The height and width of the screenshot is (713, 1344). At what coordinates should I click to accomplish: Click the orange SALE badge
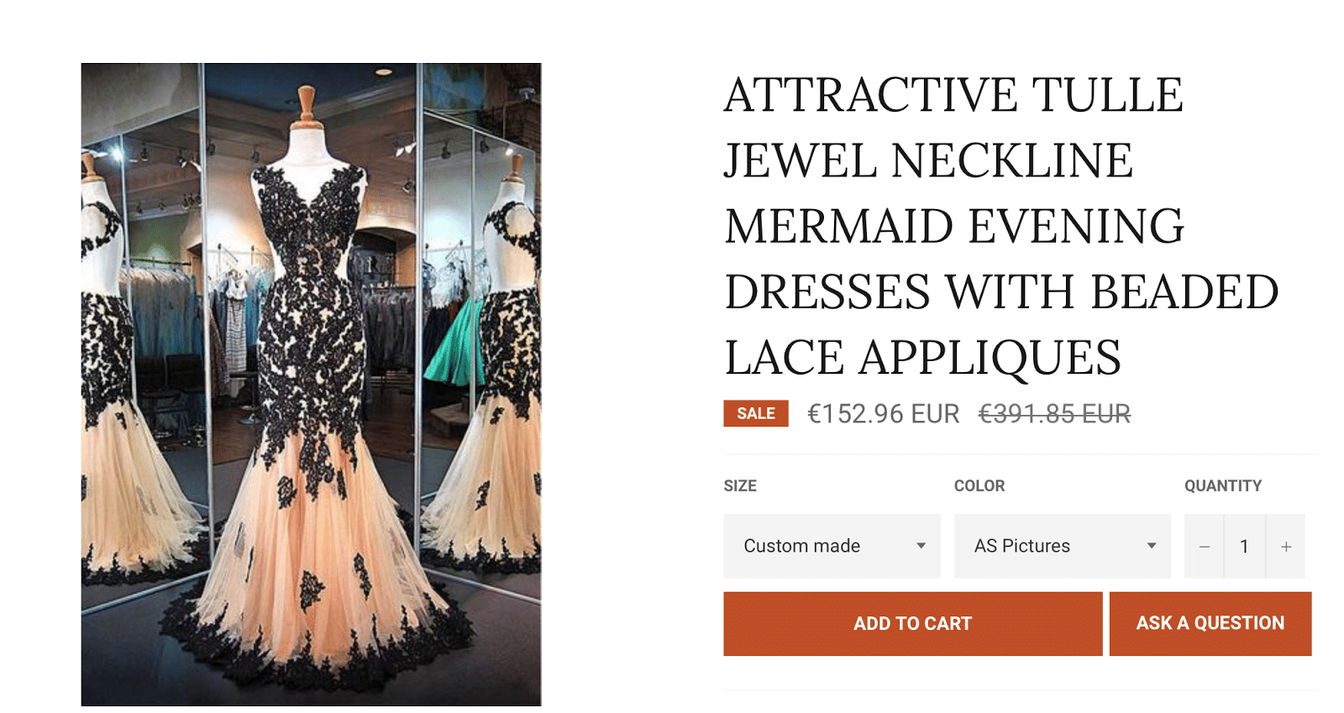tap(756, 413)
